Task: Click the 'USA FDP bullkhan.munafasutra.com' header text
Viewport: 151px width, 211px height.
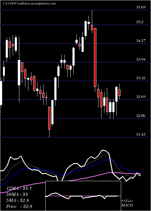Action: (x=29, y=4)
